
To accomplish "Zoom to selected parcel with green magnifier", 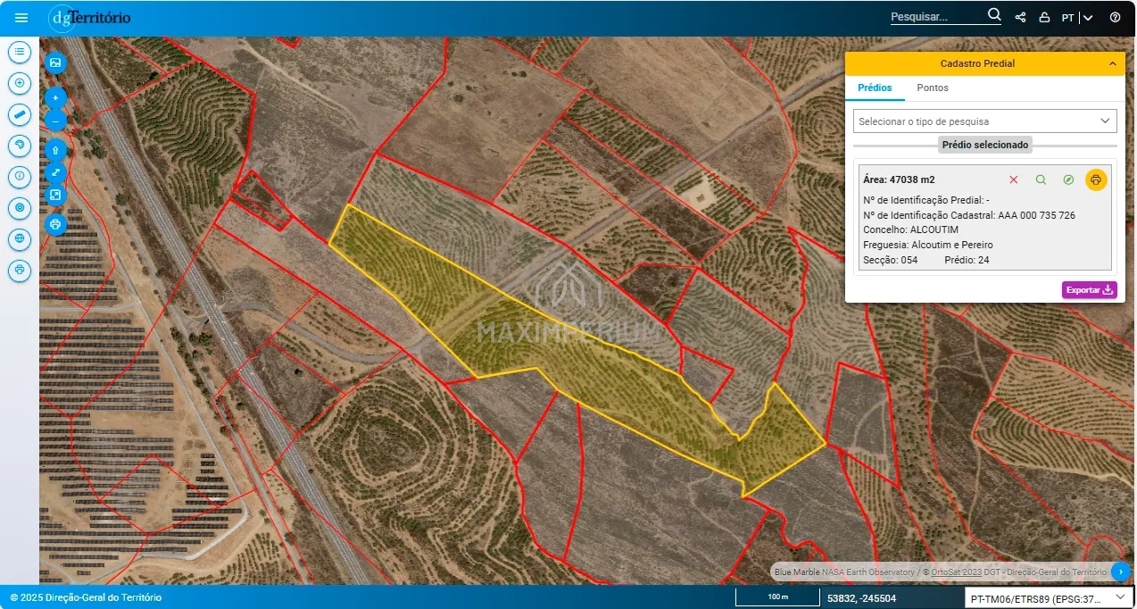I will 1041,179.
